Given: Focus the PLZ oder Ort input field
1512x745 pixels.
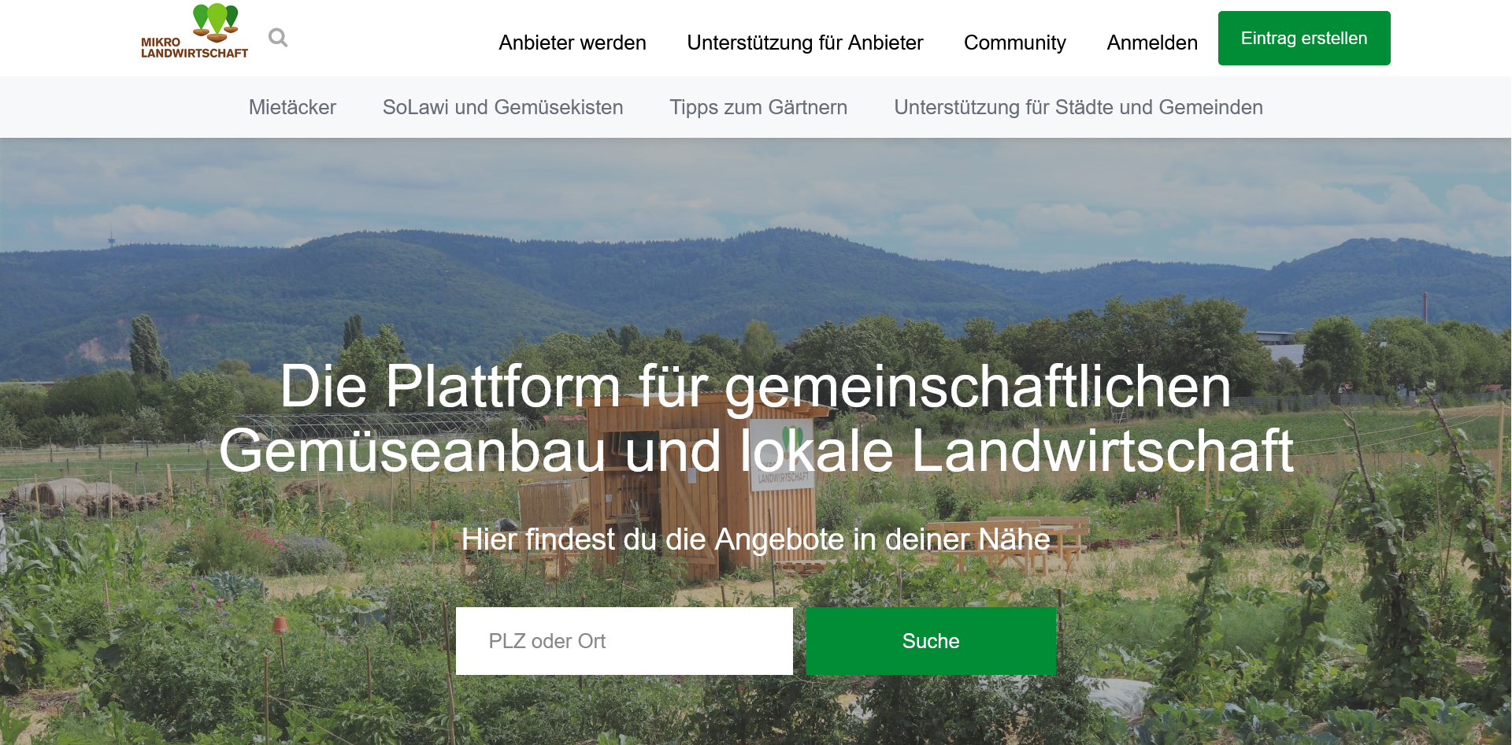Looking at the screenshot, I should 624,641.
